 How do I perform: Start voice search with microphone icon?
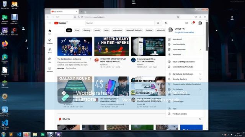coord(166,23)
